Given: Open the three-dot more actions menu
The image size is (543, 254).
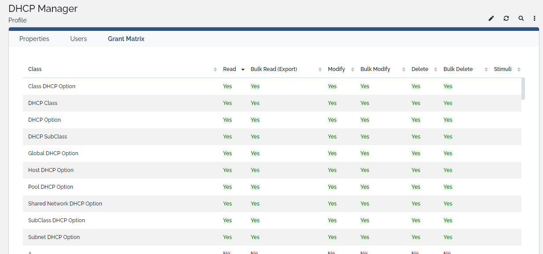Looking at the screenshot, I should click(535, 19).
